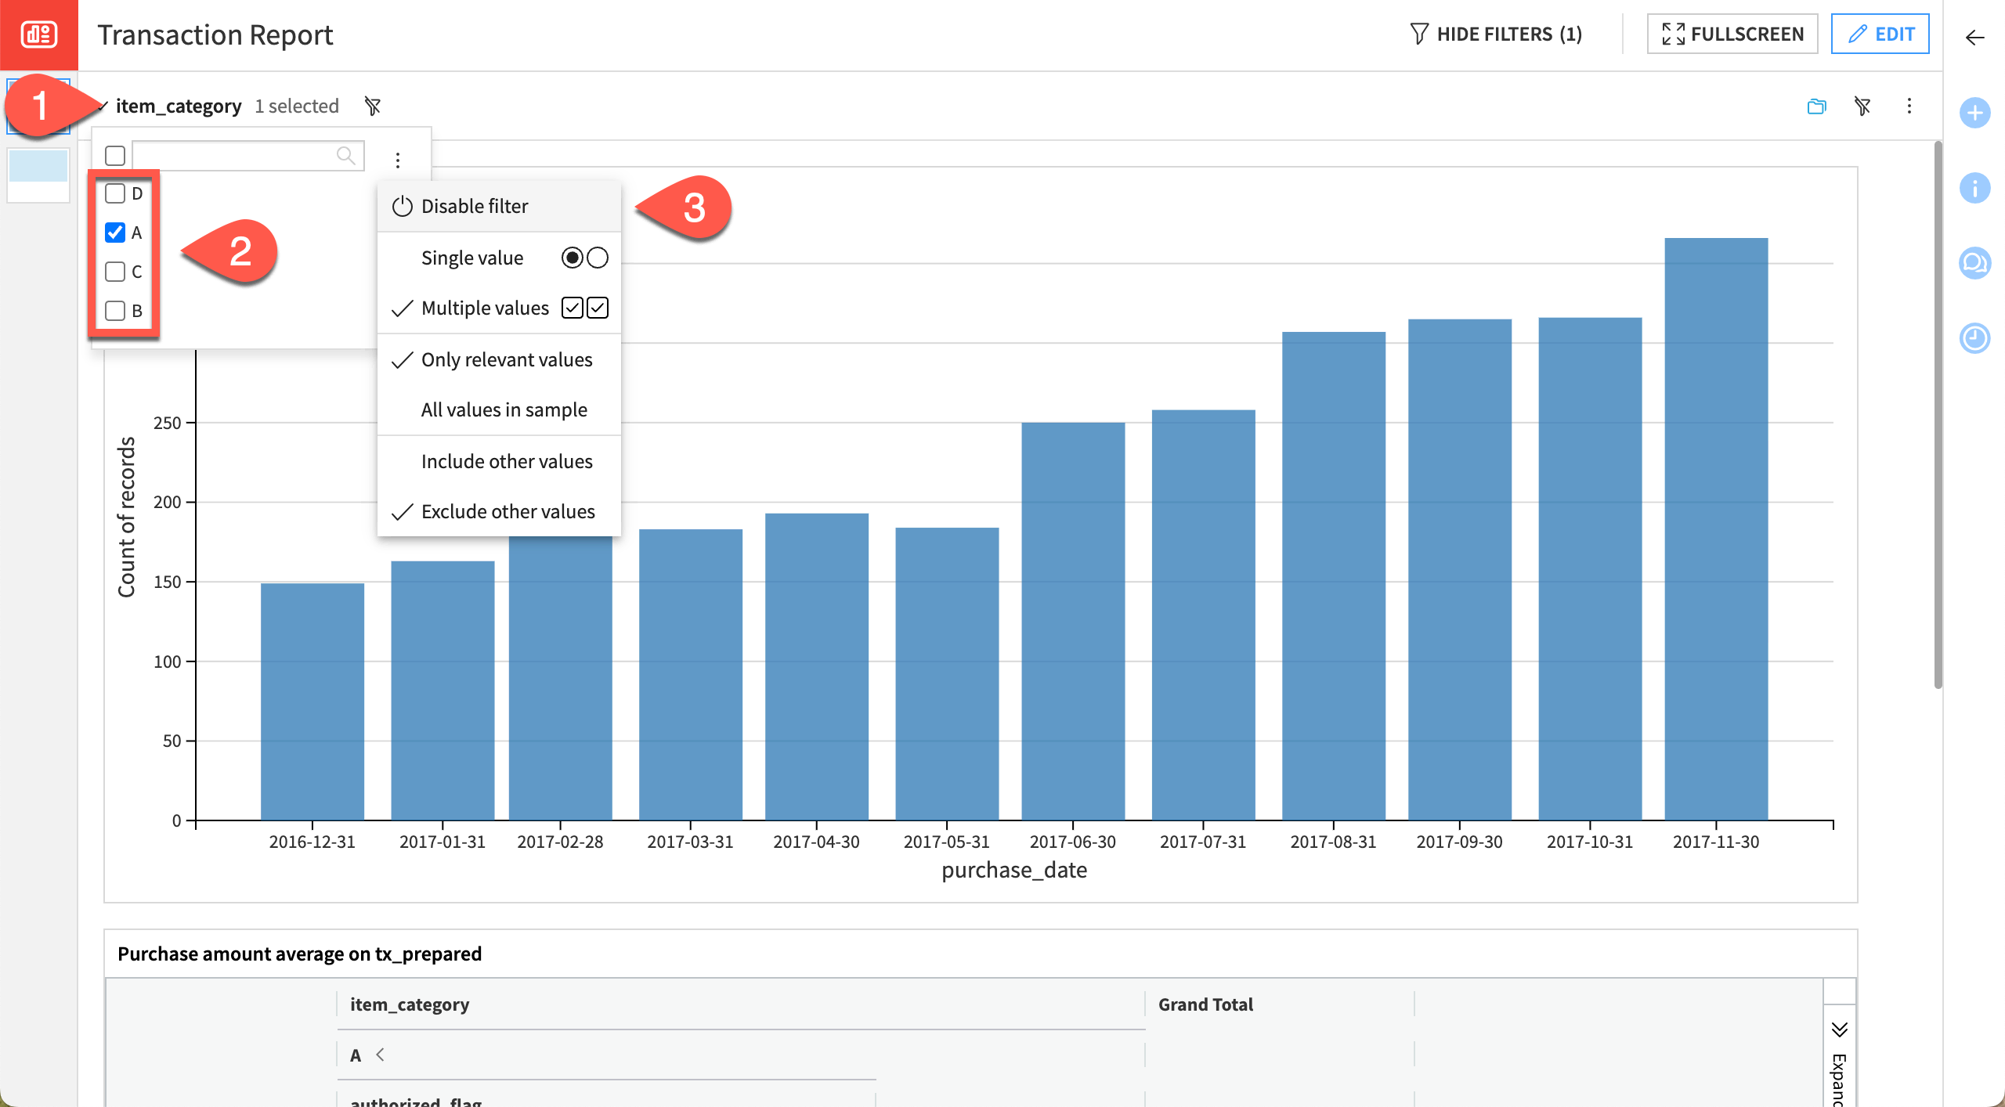Select Only relevant values

499,359
